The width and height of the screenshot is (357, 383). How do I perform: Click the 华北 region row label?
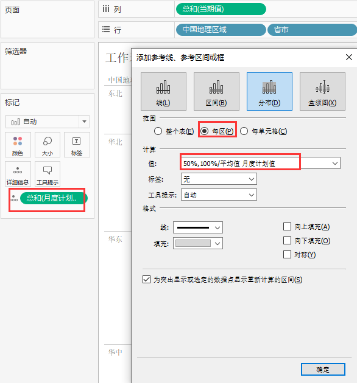[x=115, y=142]
